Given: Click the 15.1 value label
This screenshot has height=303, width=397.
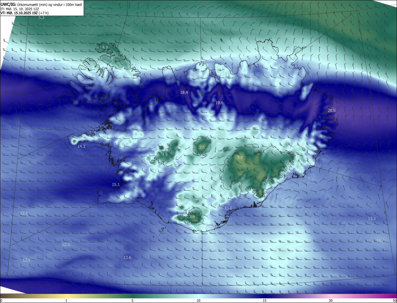Looking at the screenshot, I should click(x=116, y=184).
